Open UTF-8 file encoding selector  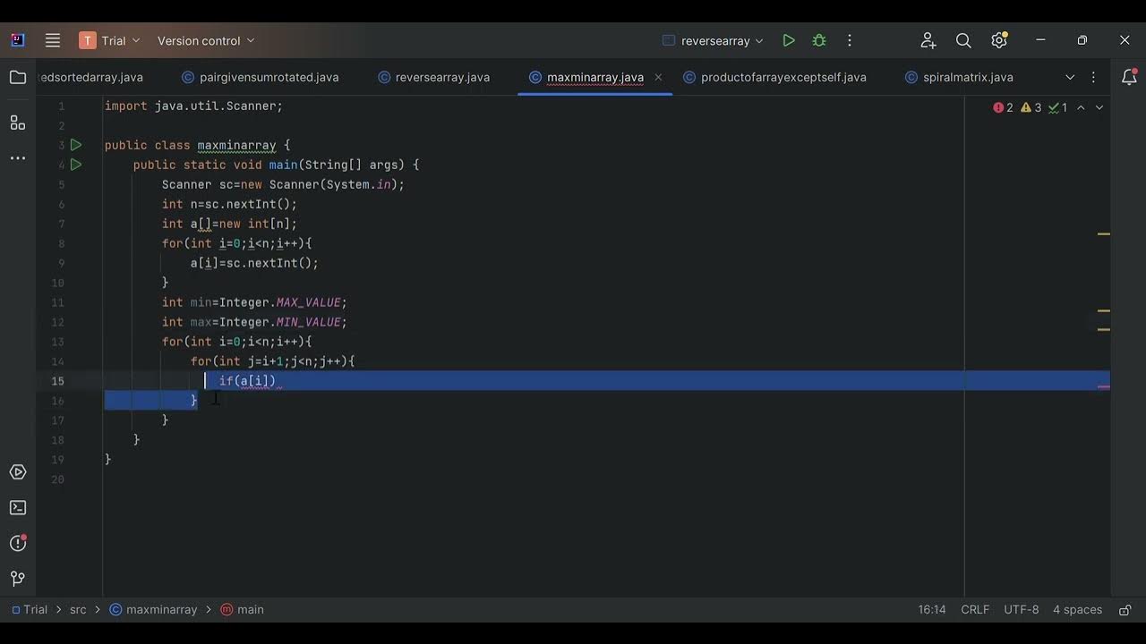[x=1022, y=610]
